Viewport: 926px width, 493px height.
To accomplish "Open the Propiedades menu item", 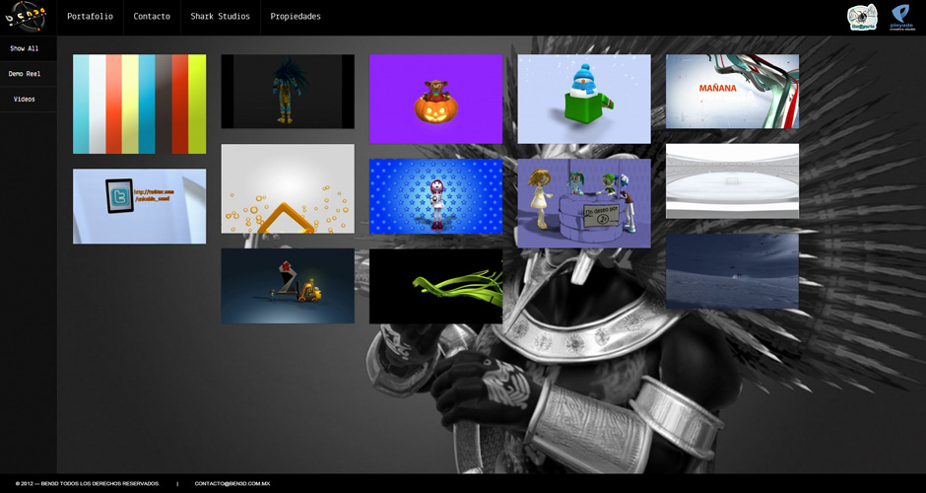I will point(296,17).
